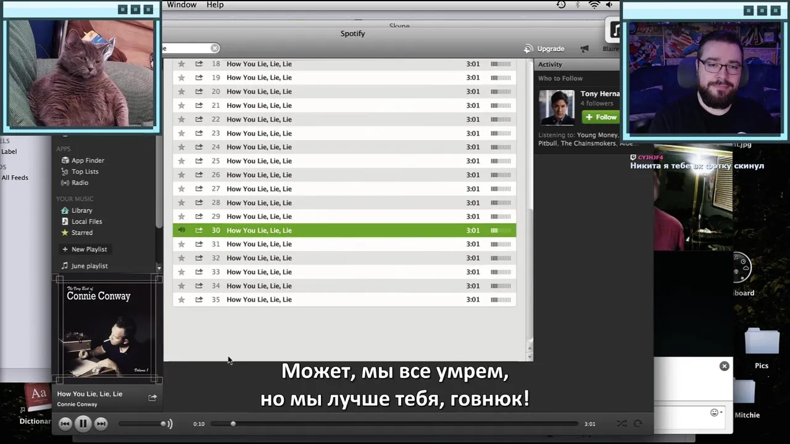Open Time Machine menu bar icon

(x=561, y=5)
